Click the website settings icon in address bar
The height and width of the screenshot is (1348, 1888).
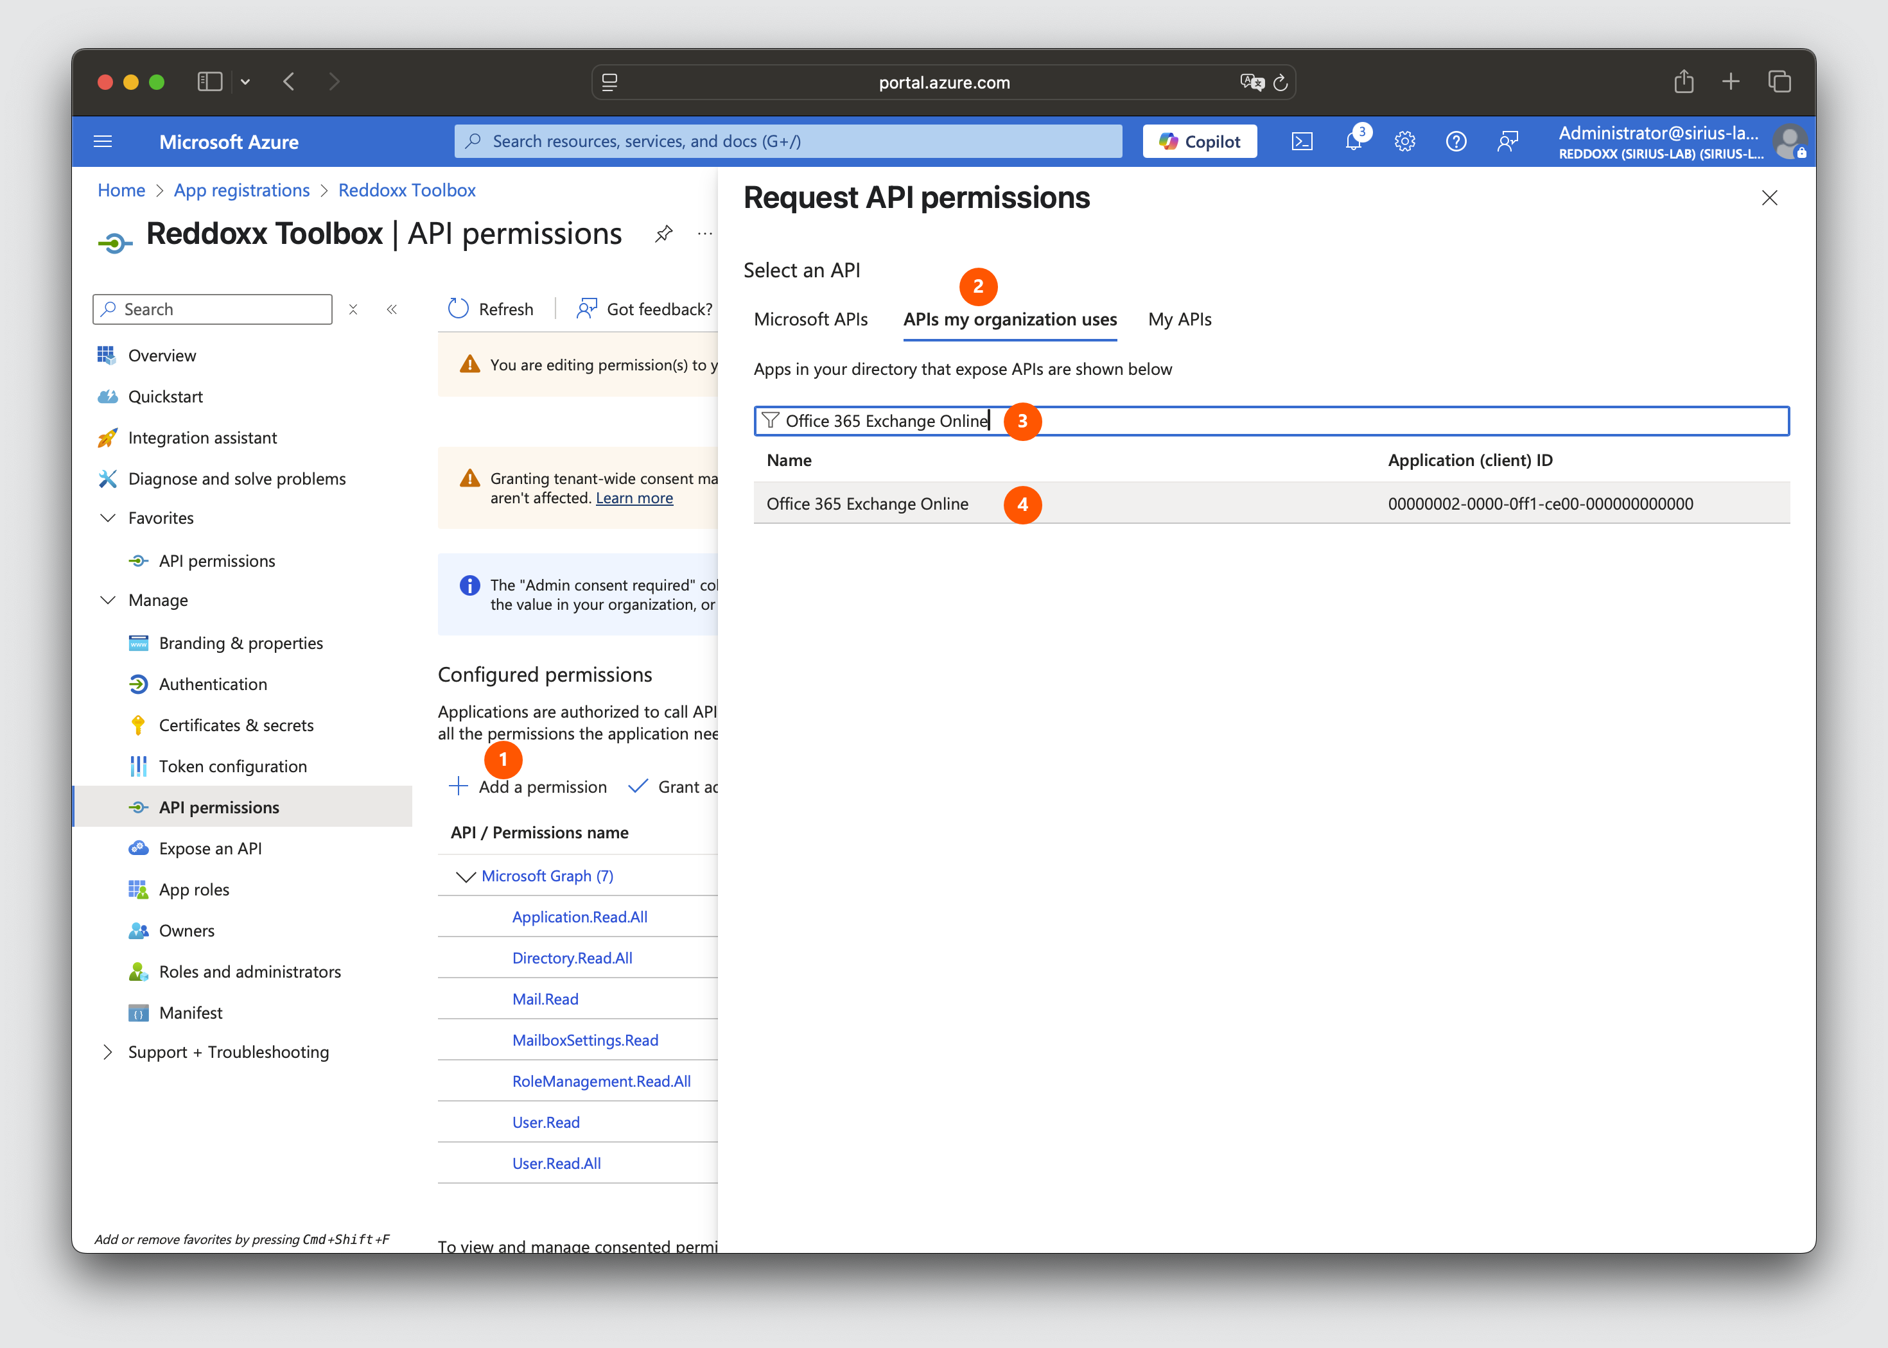(609, 82)
